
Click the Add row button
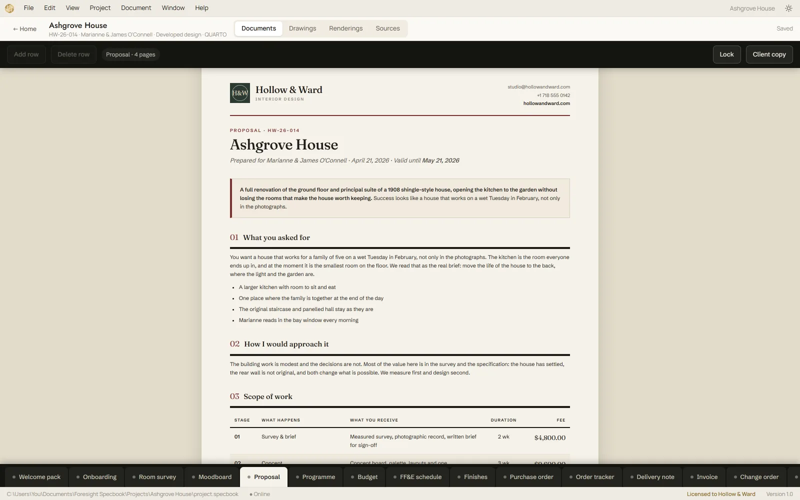click(x=26, y=54)
